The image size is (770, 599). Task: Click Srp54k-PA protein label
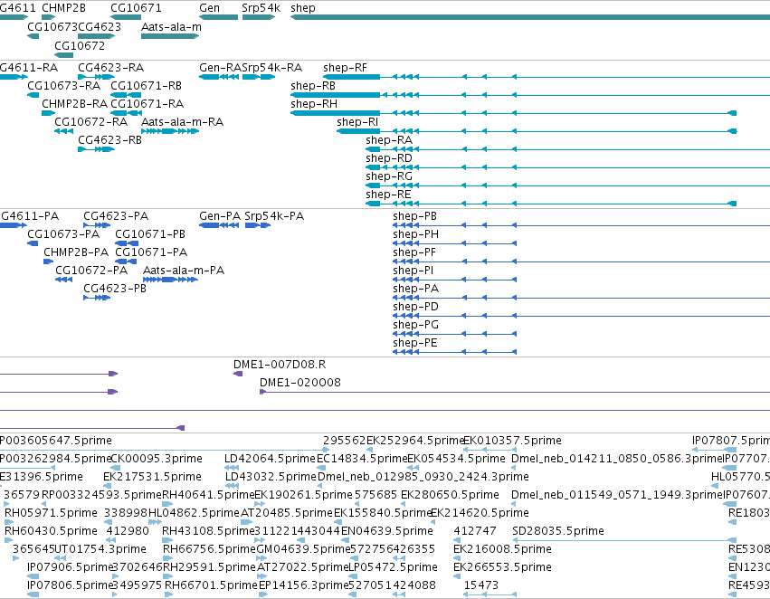[274, 216]
